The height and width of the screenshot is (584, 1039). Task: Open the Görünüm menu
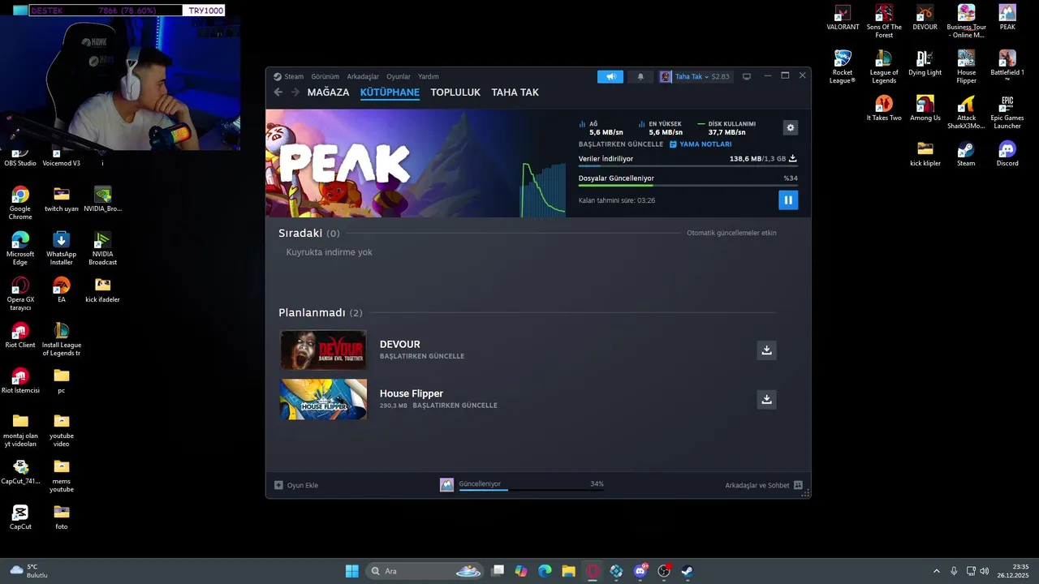tap(325, 76)
